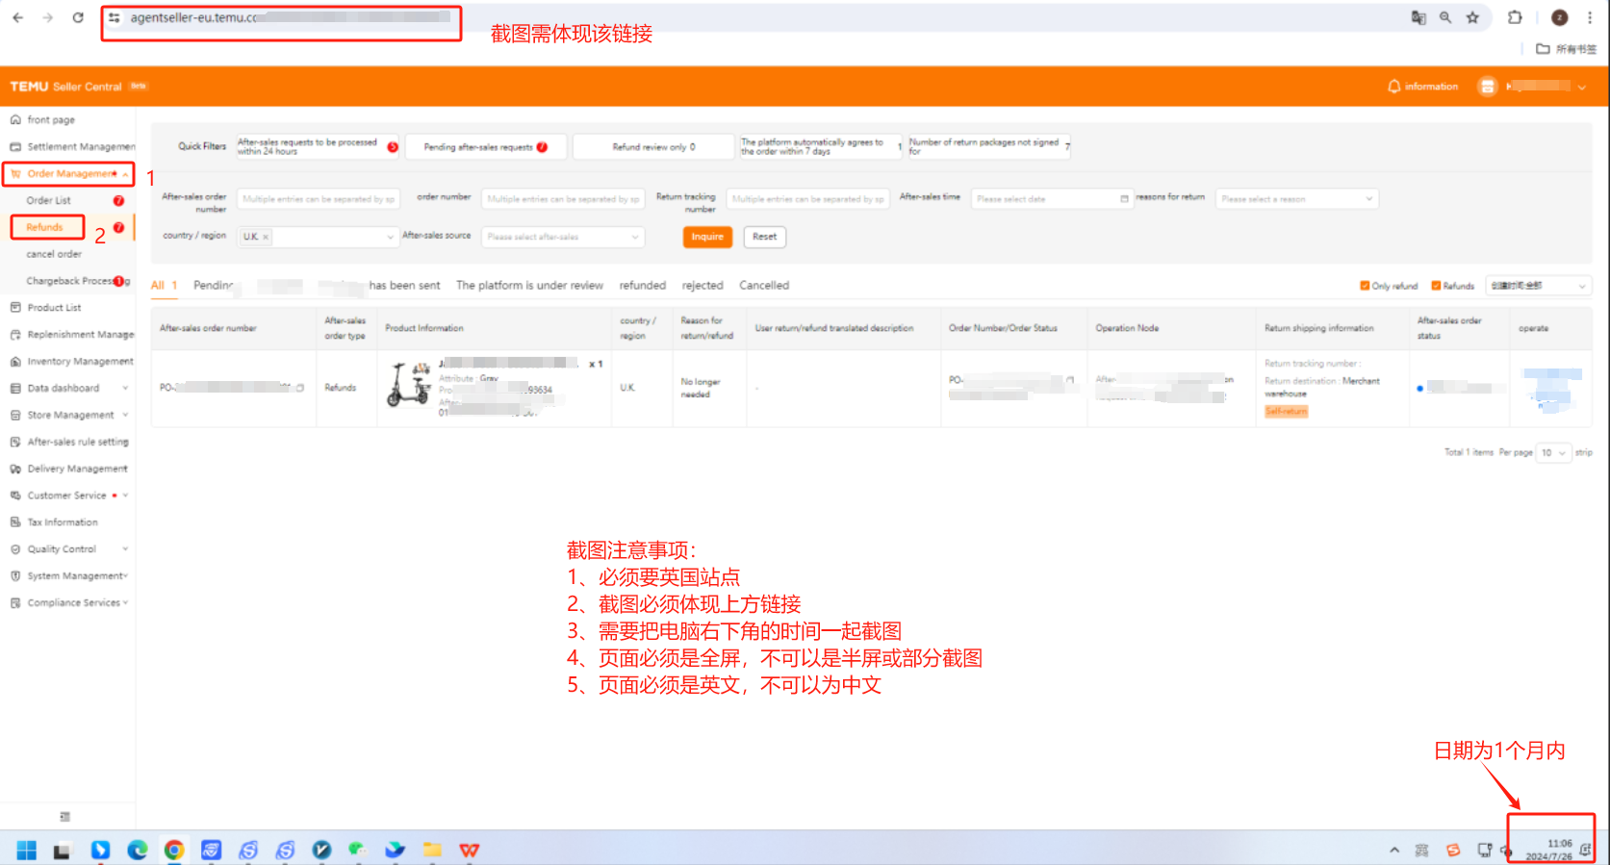Open the Windows Start button
This screenshot has width=1610, height=865.
pos(27,851)
